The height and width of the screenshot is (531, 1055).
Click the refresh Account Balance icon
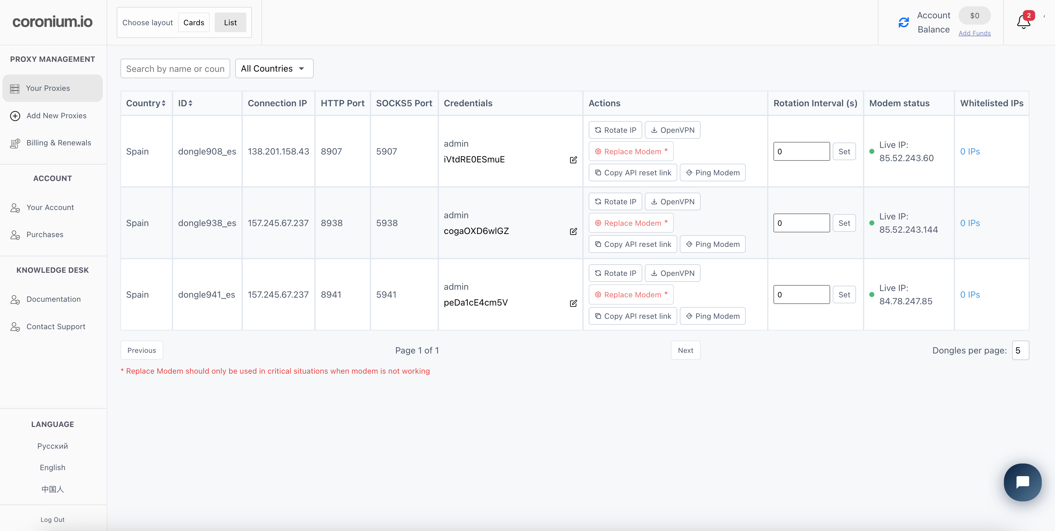(905, 22)
